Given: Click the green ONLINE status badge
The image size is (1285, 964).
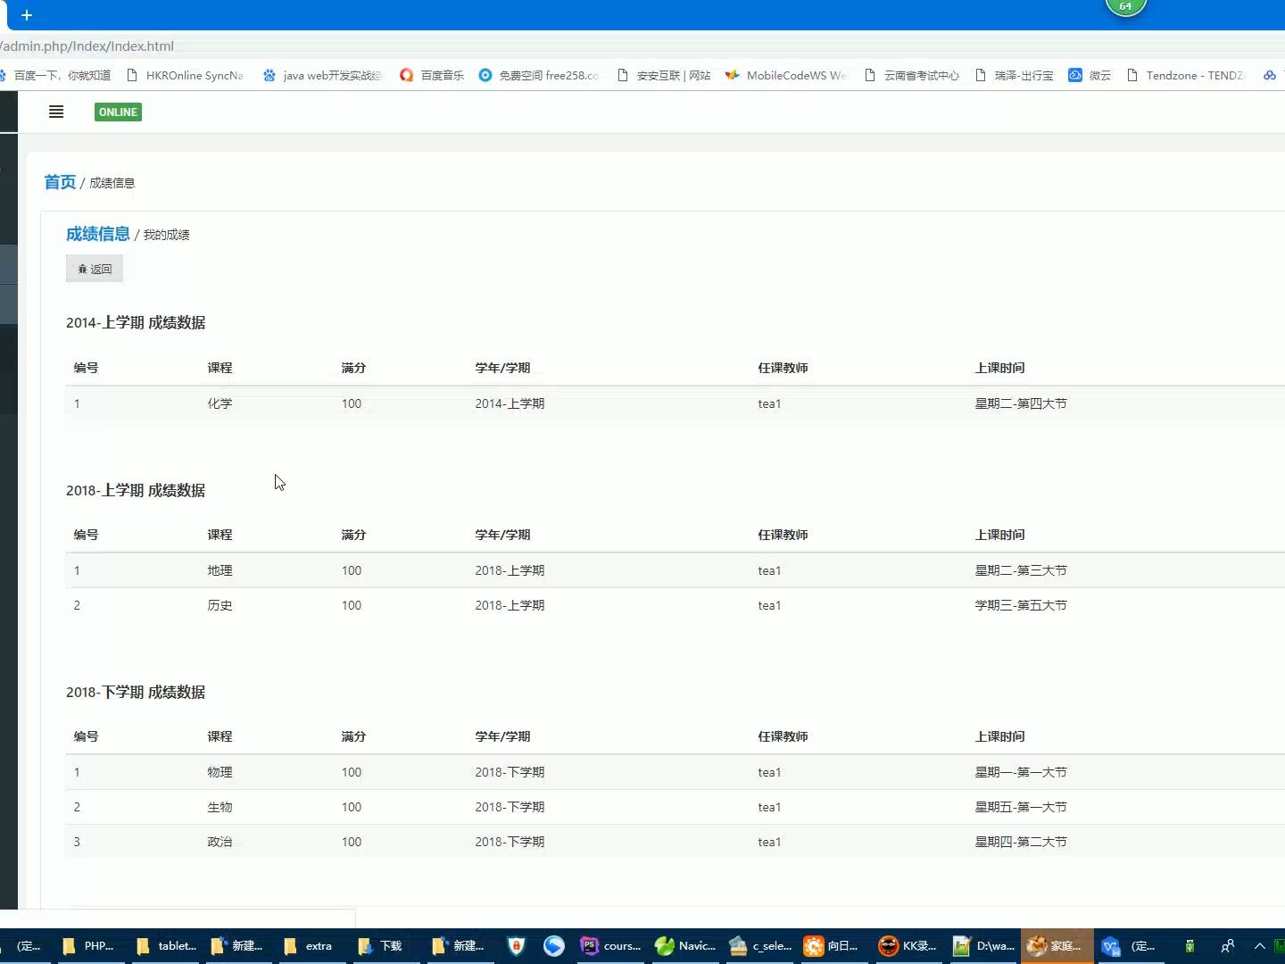Looking at the screenshot, I should tap(118, 112).
